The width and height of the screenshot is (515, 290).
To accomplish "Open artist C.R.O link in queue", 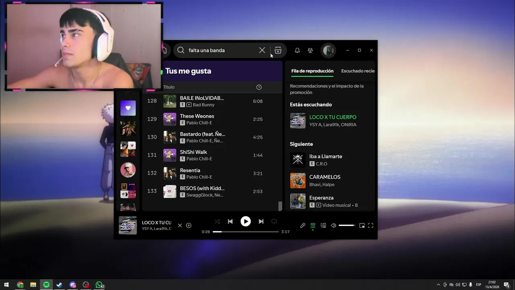I will click(x=321, y=164).
